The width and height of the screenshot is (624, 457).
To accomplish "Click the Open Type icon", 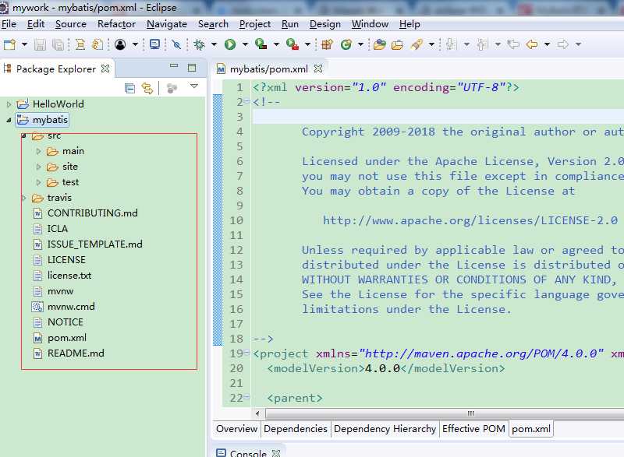I will click(380, 44).
